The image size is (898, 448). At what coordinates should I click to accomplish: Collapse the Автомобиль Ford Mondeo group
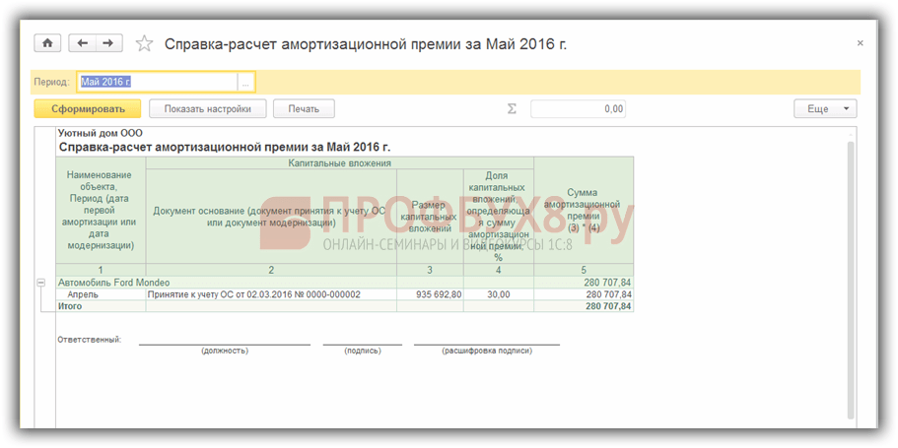tap(40, 283)
